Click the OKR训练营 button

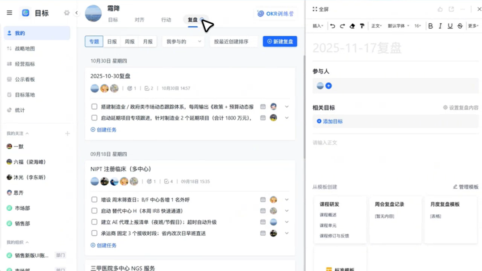coord(276,13)
